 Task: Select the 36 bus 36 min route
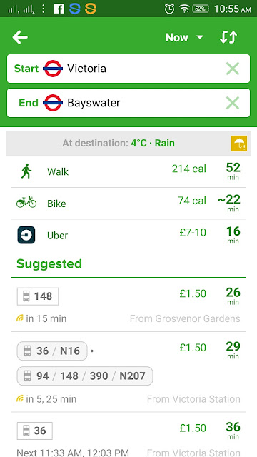[128, 435]
